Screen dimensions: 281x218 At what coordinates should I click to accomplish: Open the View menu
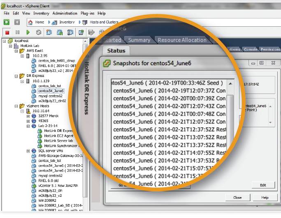pos(26,14)
